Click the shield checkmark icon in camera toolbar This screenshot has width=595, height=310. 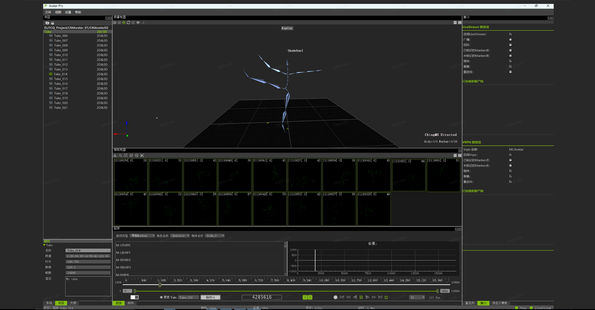point(131,156)
